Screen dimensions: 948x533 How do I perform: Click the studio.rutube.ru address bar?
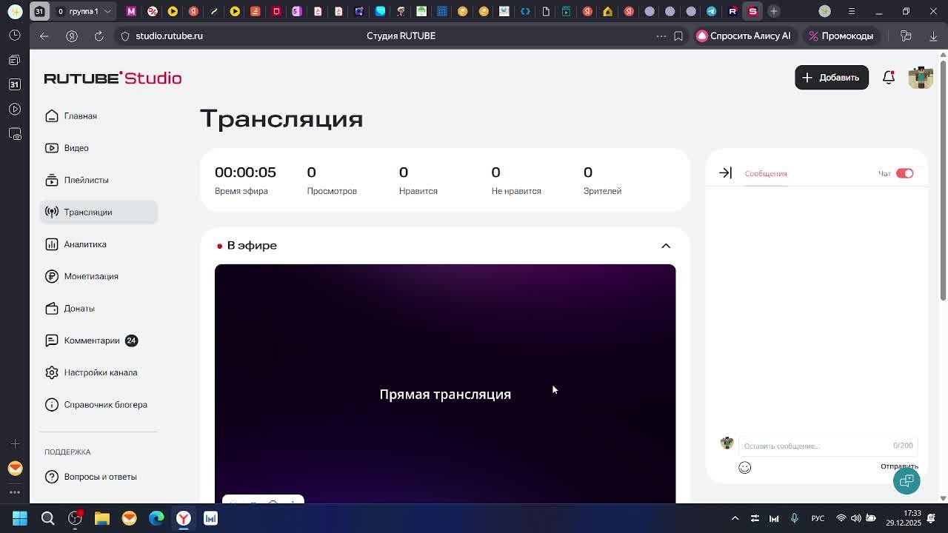point(169,36)
